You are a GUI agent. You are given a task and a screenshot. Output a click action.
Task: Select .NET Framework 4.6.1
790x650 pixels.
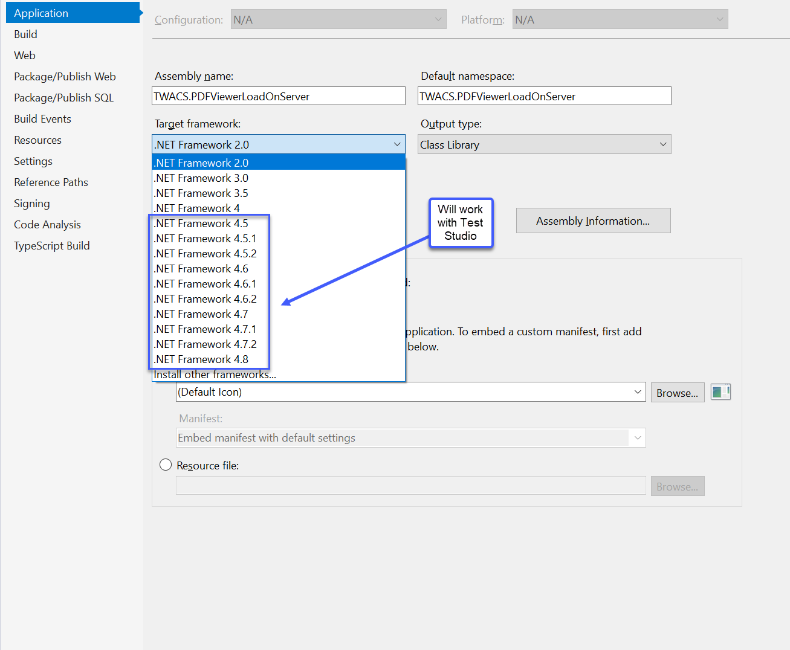pos(279,283)
